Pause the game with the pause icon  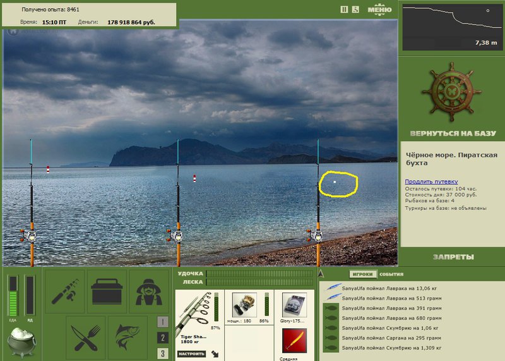tap(344, 9)
